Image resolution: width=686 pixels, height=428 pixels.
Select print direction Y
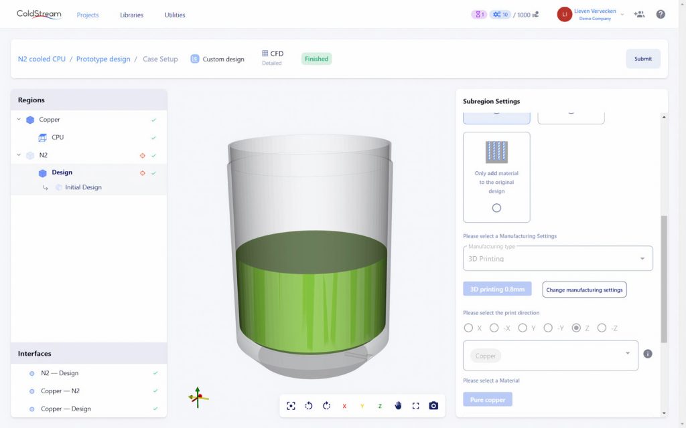[523, 328]
